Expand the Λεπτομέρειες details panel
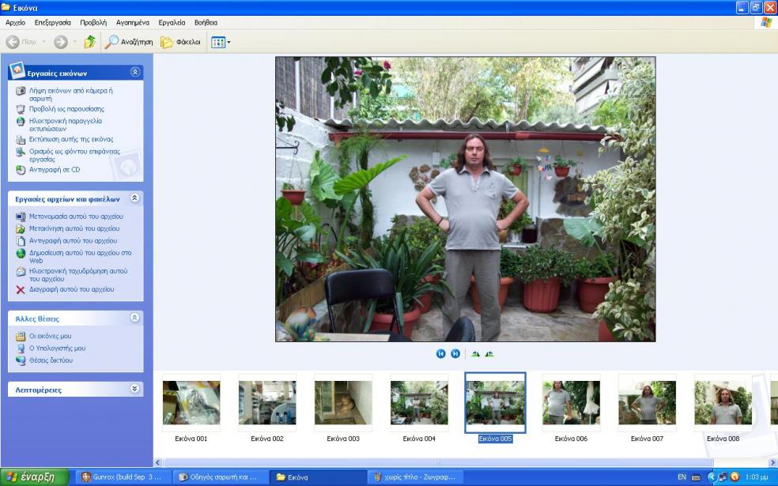 click(x=134, y=389)
